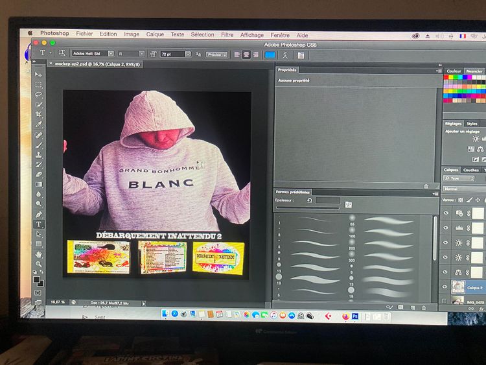
Task: Select the Gradient tool
Action: (x=38, y=185)
